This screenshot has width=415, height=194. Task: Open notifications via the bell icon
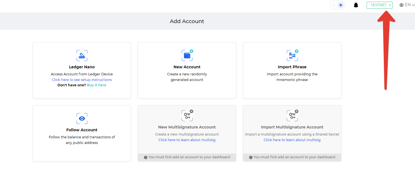point(356,5)
